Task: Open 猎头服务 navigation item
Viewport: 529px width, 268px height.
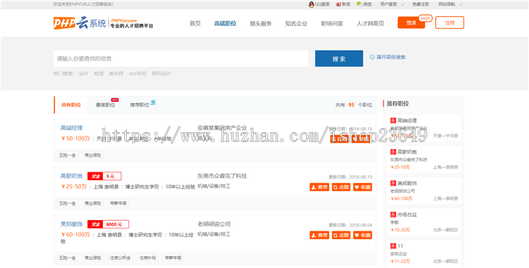Action: coord(260,23)
